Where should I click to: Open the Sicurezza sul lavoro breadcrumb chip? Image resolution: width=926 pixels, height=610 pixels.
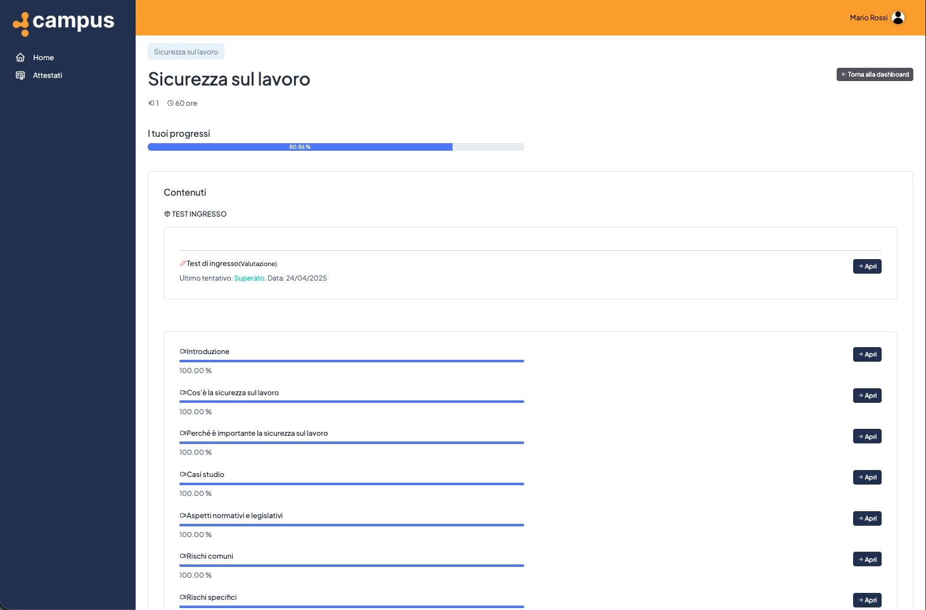tap(186, 51)
